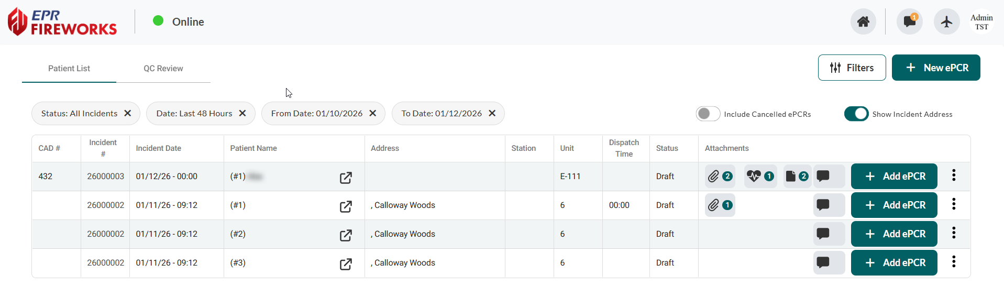This screenshot has height=286, width=1004.
Task: Toggle Include Cancelled ePCRs switch
Action: (708, 114)
